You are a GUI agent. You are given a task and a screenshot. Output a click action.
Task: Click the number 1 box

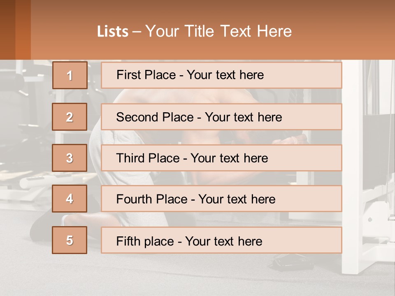click(x=70, y=75)
